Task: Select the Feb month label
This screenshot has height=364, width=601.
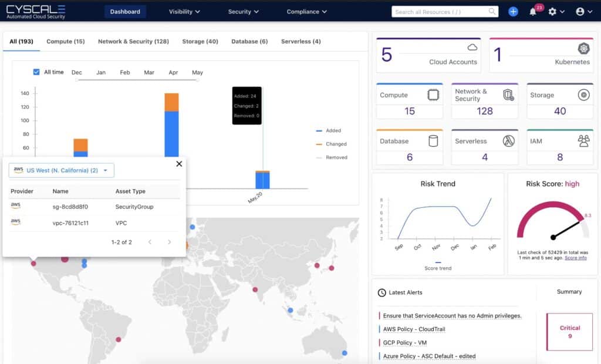Action: [125, 72]
